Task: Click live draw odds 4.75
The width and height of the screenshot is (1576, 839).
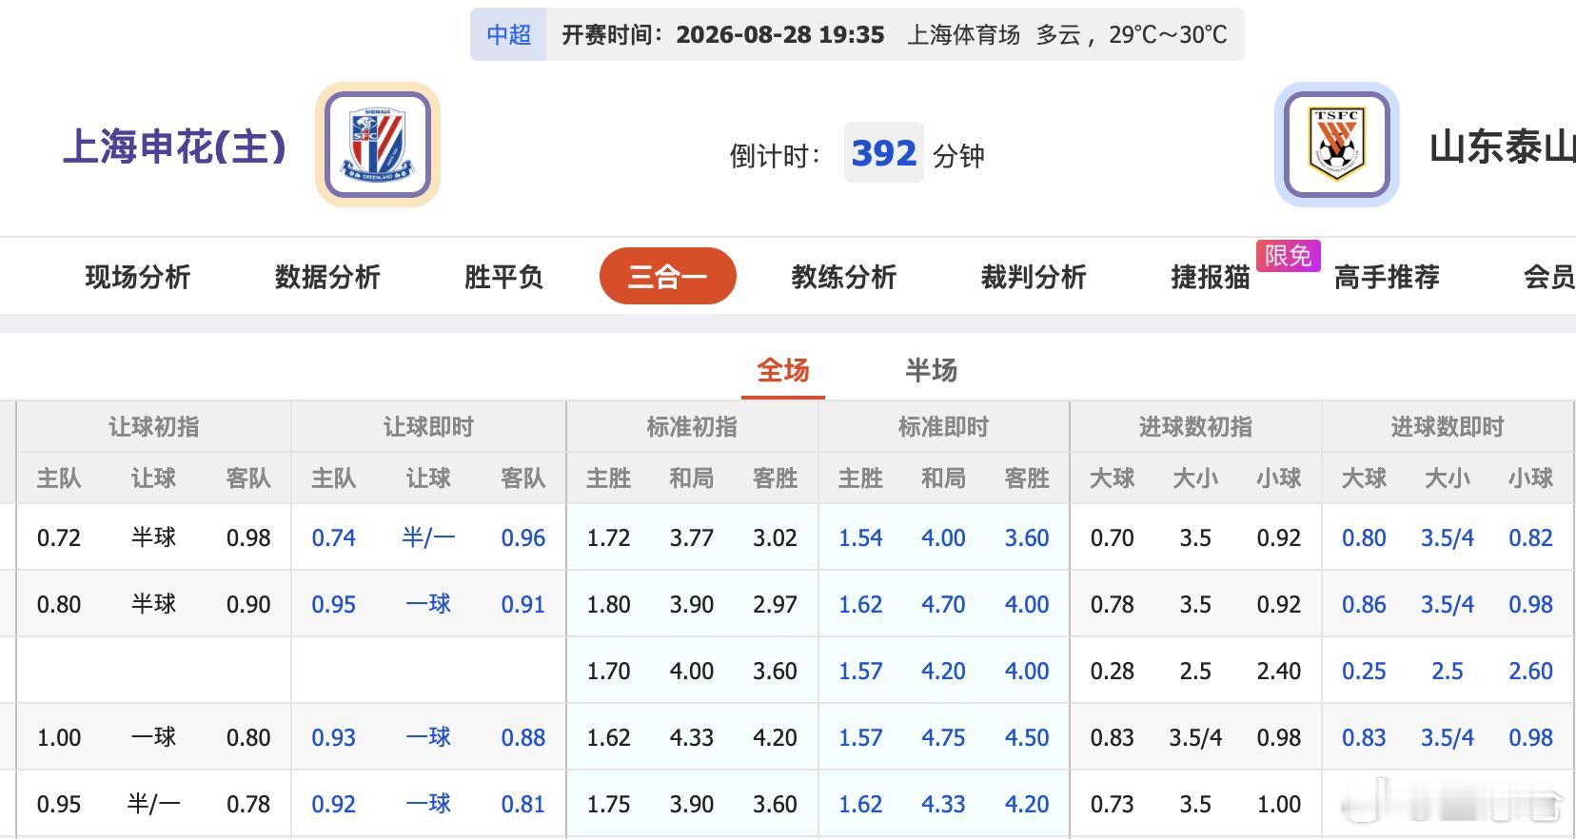Action: 943,737
